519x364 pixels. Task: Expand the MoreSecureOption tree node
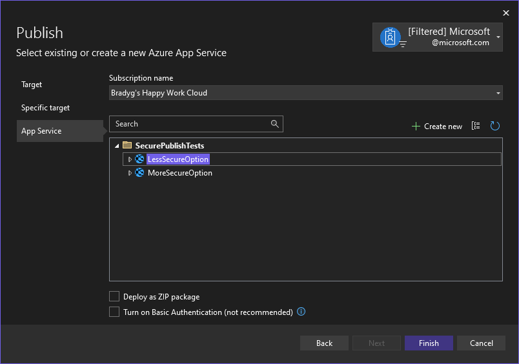click(x=130, y=173)
